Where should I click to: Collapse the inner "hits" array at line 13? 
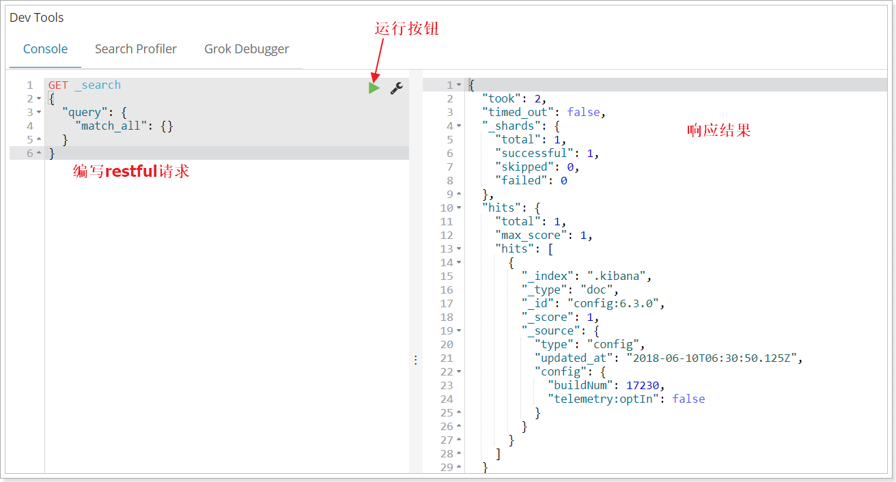pyautogui.click(x=459, y=249)
